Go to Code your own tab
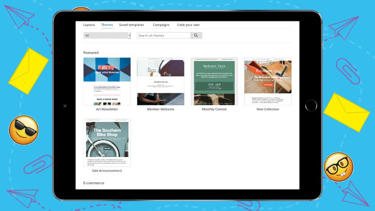Screen dimensions: 375x211 pyautogui.click(x=188, y=25)
